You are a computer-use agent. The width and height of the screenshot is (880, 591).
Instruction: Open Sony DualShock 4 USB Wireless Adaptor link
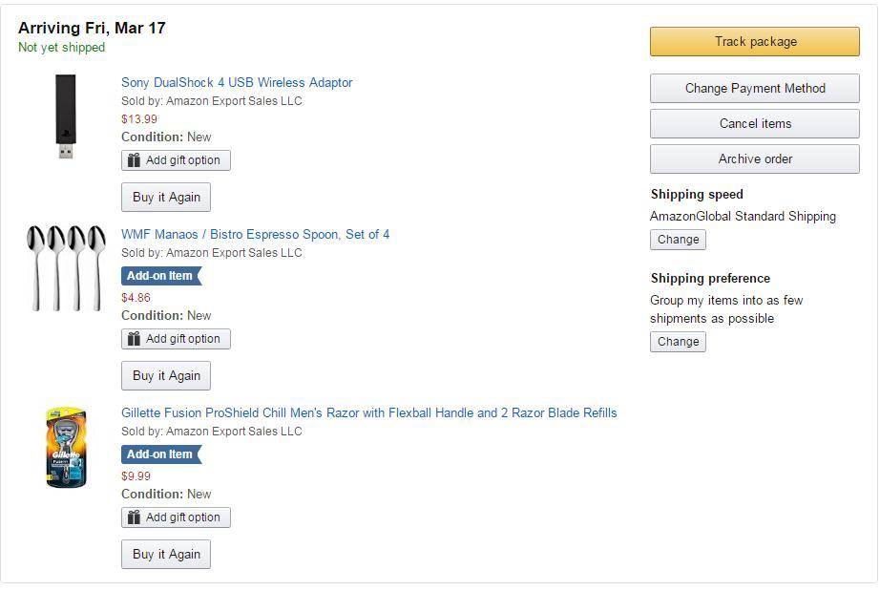point(237,83)
